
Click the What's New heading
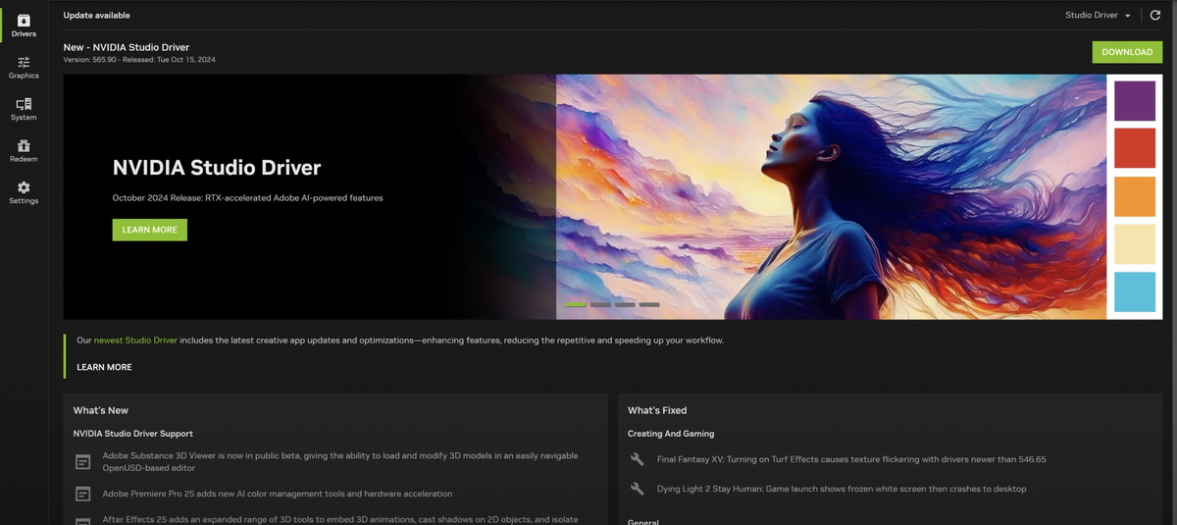point(101,410)
